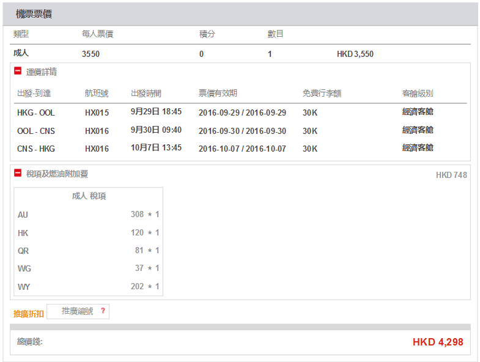Click departure time 9月29日 18:45

click(156, 111)
